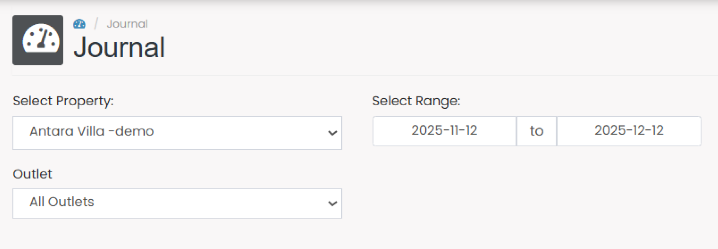
Task: Click the "to" separator between dates
Action: click(536, 131)
